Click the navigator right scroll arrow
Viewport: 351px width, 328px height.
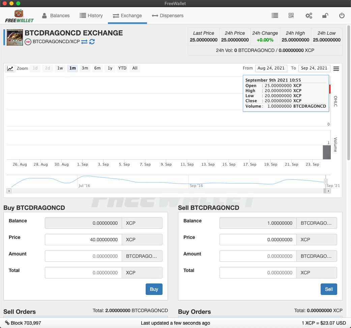328,191
